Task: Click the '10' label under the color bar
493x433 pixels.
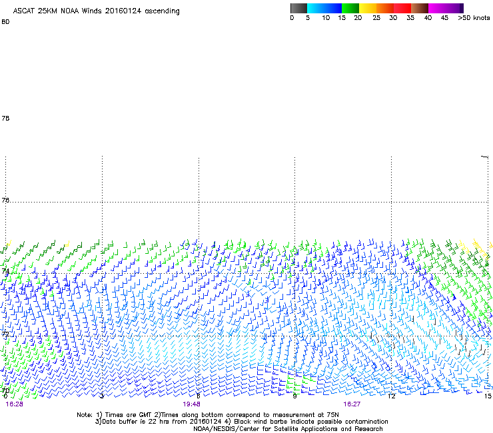Action: click(326, 18)
